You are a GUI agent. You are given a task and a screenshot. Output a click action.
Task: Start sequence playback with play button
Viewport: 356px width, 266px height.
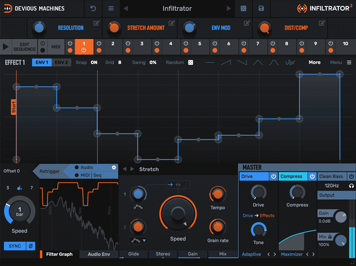click(x=6, y=47)
